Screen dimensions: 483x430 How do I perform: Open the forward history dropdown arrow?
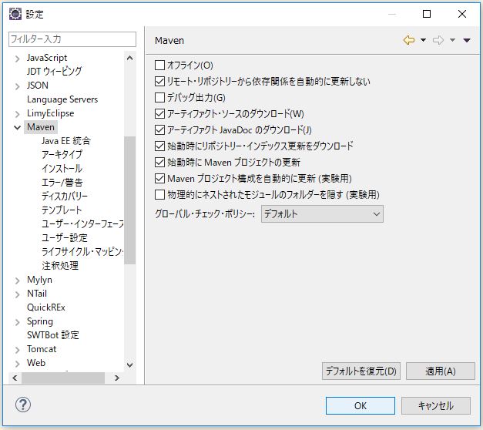coord(452,40)
